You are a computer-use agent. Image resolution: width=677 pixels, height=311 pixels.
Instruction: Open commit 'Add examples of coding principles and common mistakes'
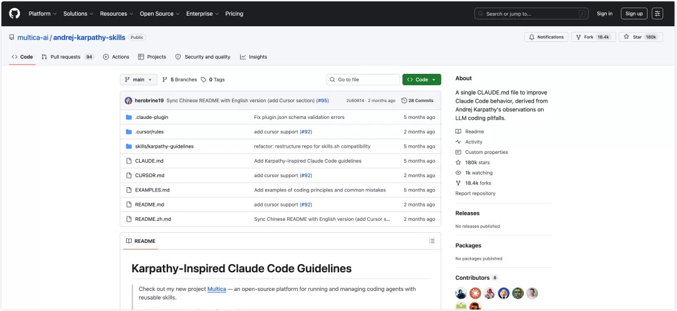[x=320, y=190]
